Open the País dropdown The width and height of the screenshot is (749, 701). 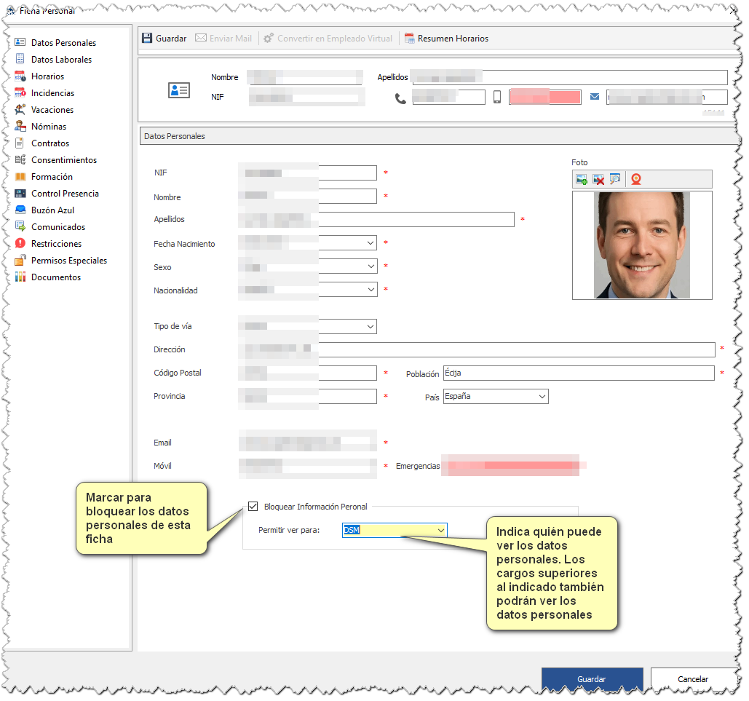(542, 397)
